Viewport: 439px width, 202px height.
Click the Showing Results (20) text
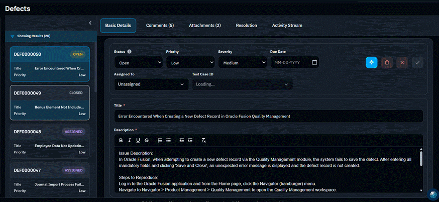click(34, 36)
